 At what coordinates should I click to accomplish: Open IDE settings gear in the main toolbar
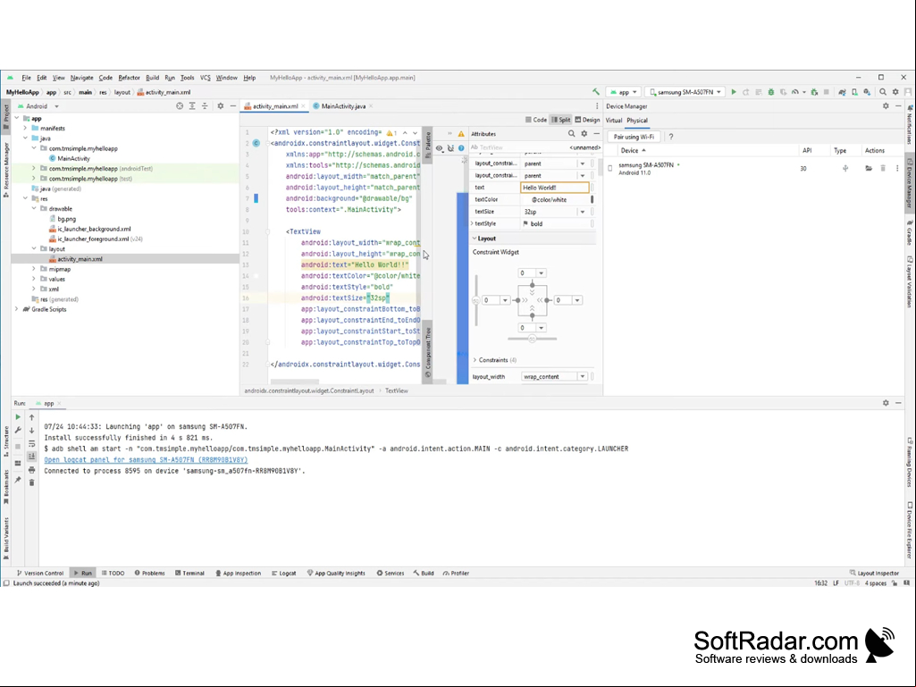click(895, 92)
